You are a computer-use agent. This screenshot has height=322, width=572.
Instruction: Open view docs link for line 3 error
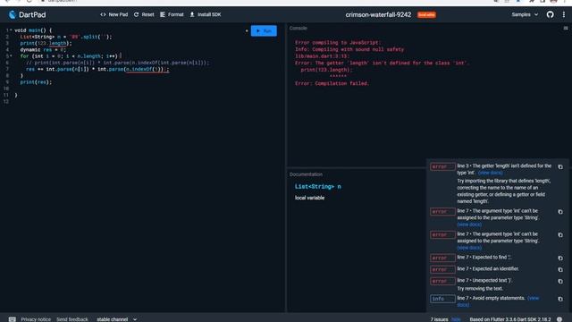(491, 173)
